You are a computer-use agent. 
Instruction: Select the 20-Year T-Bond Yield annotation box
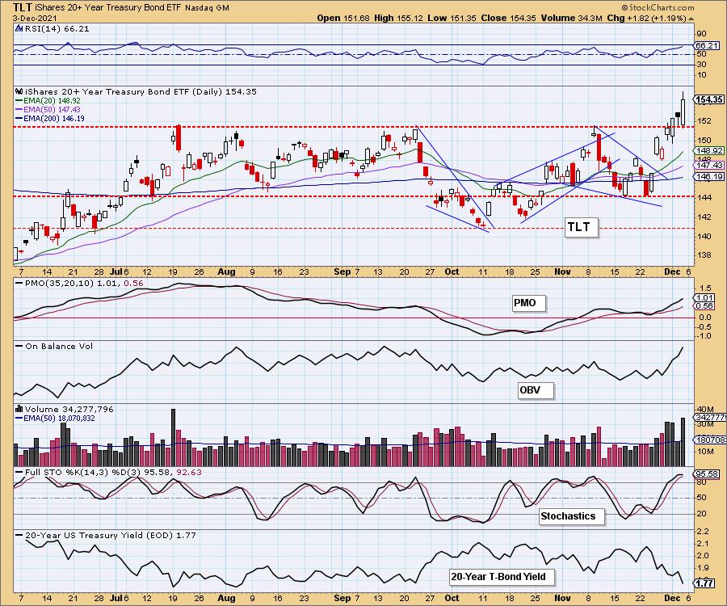pyautogui.click(x=502, y=577)
